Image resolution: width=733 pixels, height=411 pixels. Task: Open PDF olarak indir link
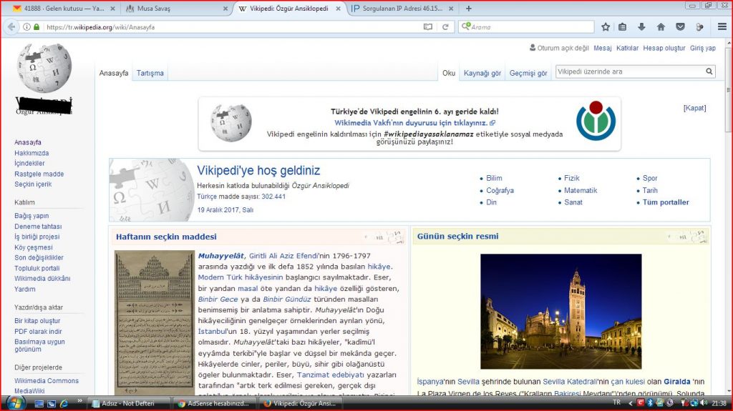(x=38, y=331)
